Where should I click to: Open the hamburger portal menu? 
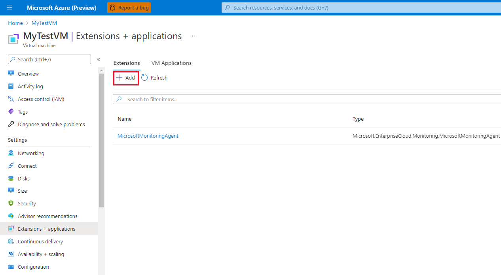(9, 8)
